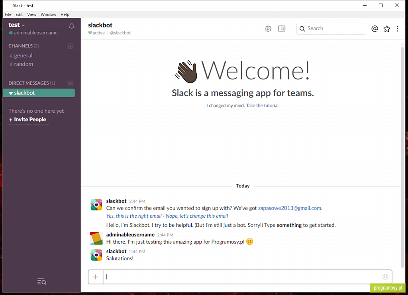Minimize the Slack window
This screenshot has width=408, height=295.
[x=365, y=6]
